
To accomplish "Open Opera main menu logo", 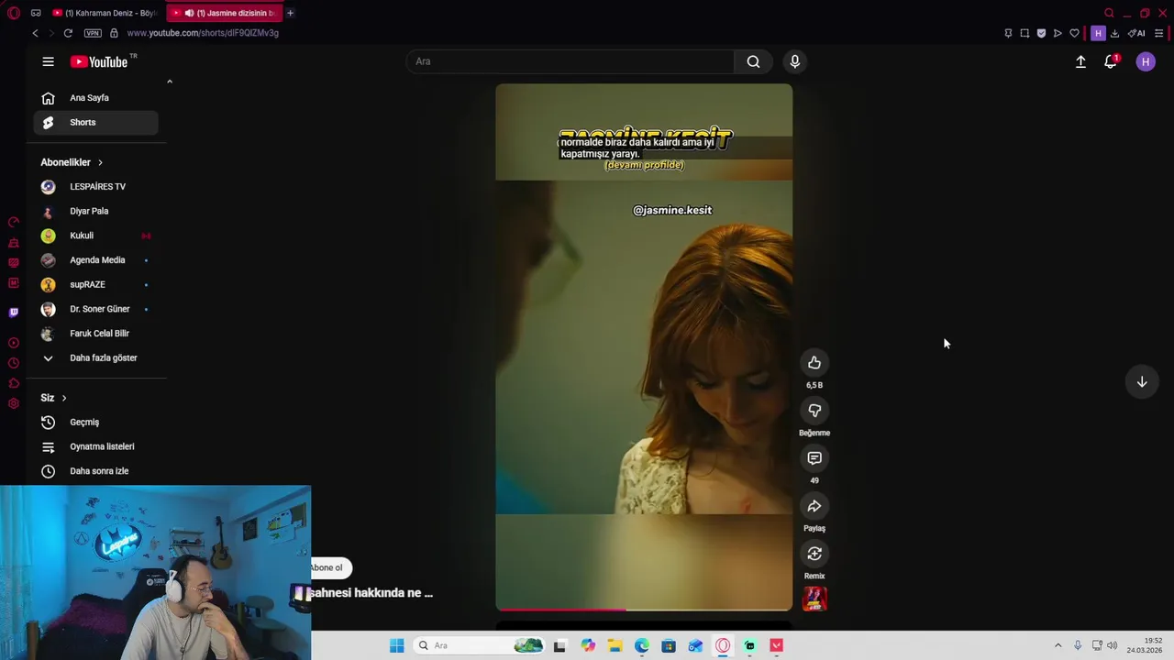I will point(13,13).
